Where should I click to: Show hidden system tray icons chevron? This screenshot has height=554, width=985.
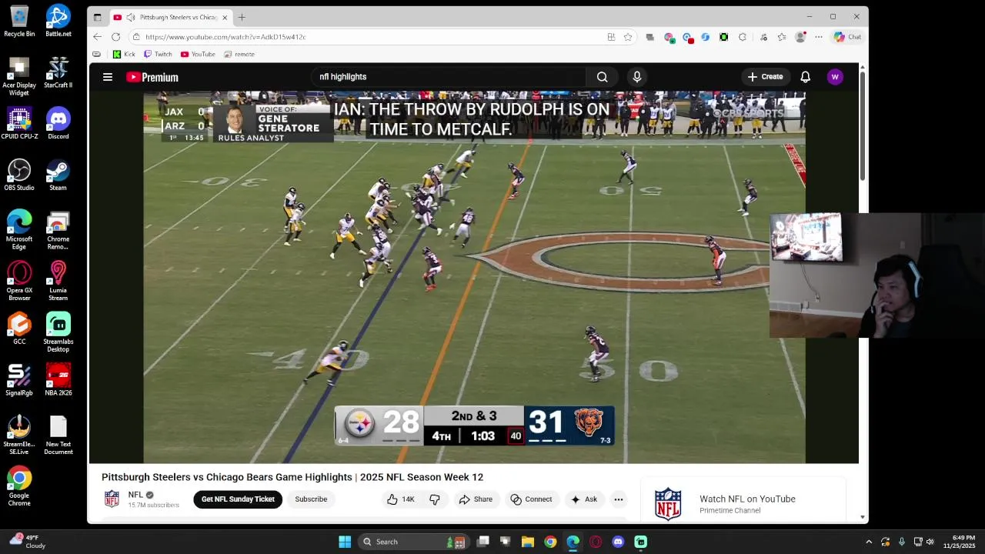coord(869,542)
